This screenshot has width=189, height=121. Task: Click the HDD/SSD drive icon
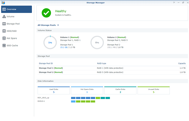(4, 31)
